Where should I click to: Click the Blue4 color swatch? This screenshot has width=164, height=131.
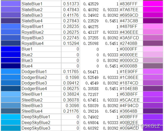tap(11, 66)
